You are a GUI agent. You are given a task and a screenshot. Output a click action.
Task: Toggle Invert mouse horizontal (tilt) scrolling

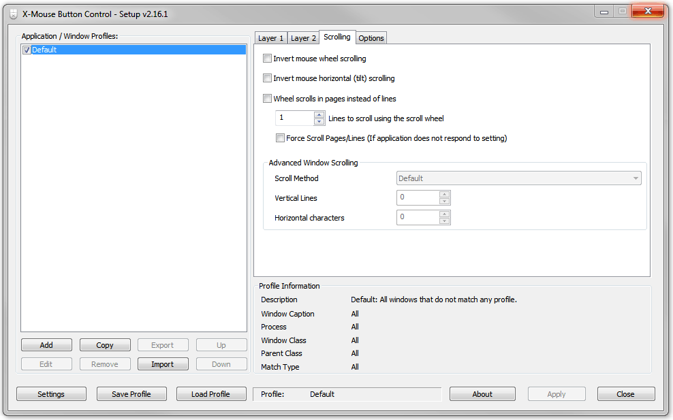pos(268,78)
